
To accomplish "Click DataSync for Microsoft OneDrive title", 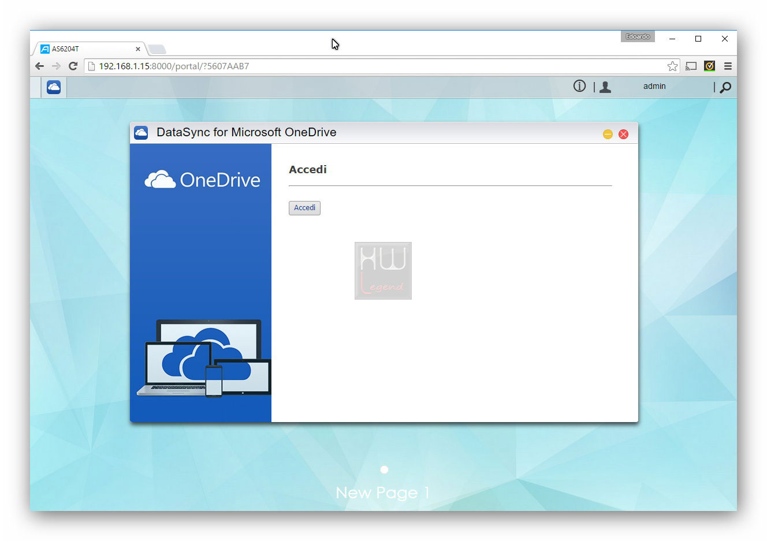I will [x=247, y=132].
